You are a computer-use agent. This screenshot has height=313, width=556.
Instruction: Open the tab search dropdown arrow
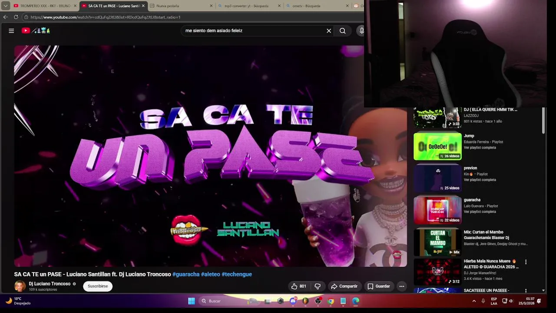click(5, 6)
